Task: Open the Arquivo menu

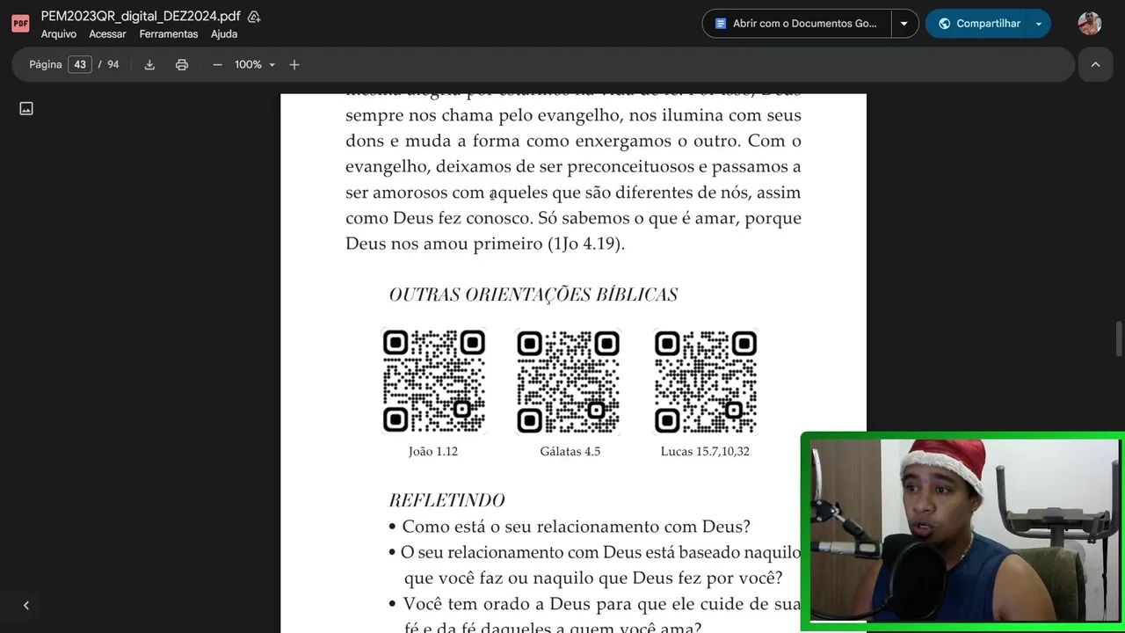Action: tap(59, 34)
